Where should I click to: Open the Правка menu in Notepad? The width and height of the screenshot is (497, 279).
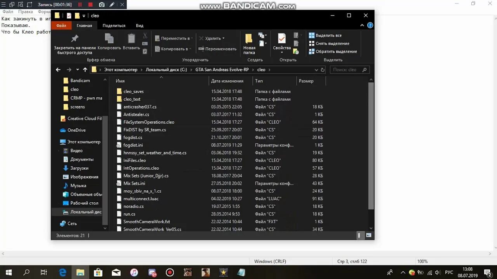[x=25, y=12]
